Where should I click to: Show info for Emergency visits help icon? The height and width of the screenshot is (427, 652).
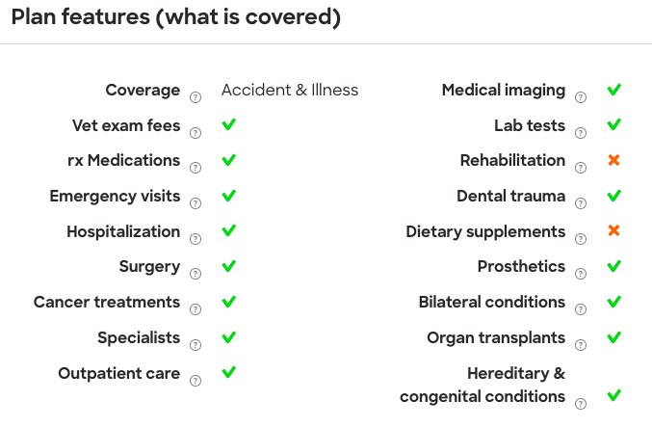(196, 203)
